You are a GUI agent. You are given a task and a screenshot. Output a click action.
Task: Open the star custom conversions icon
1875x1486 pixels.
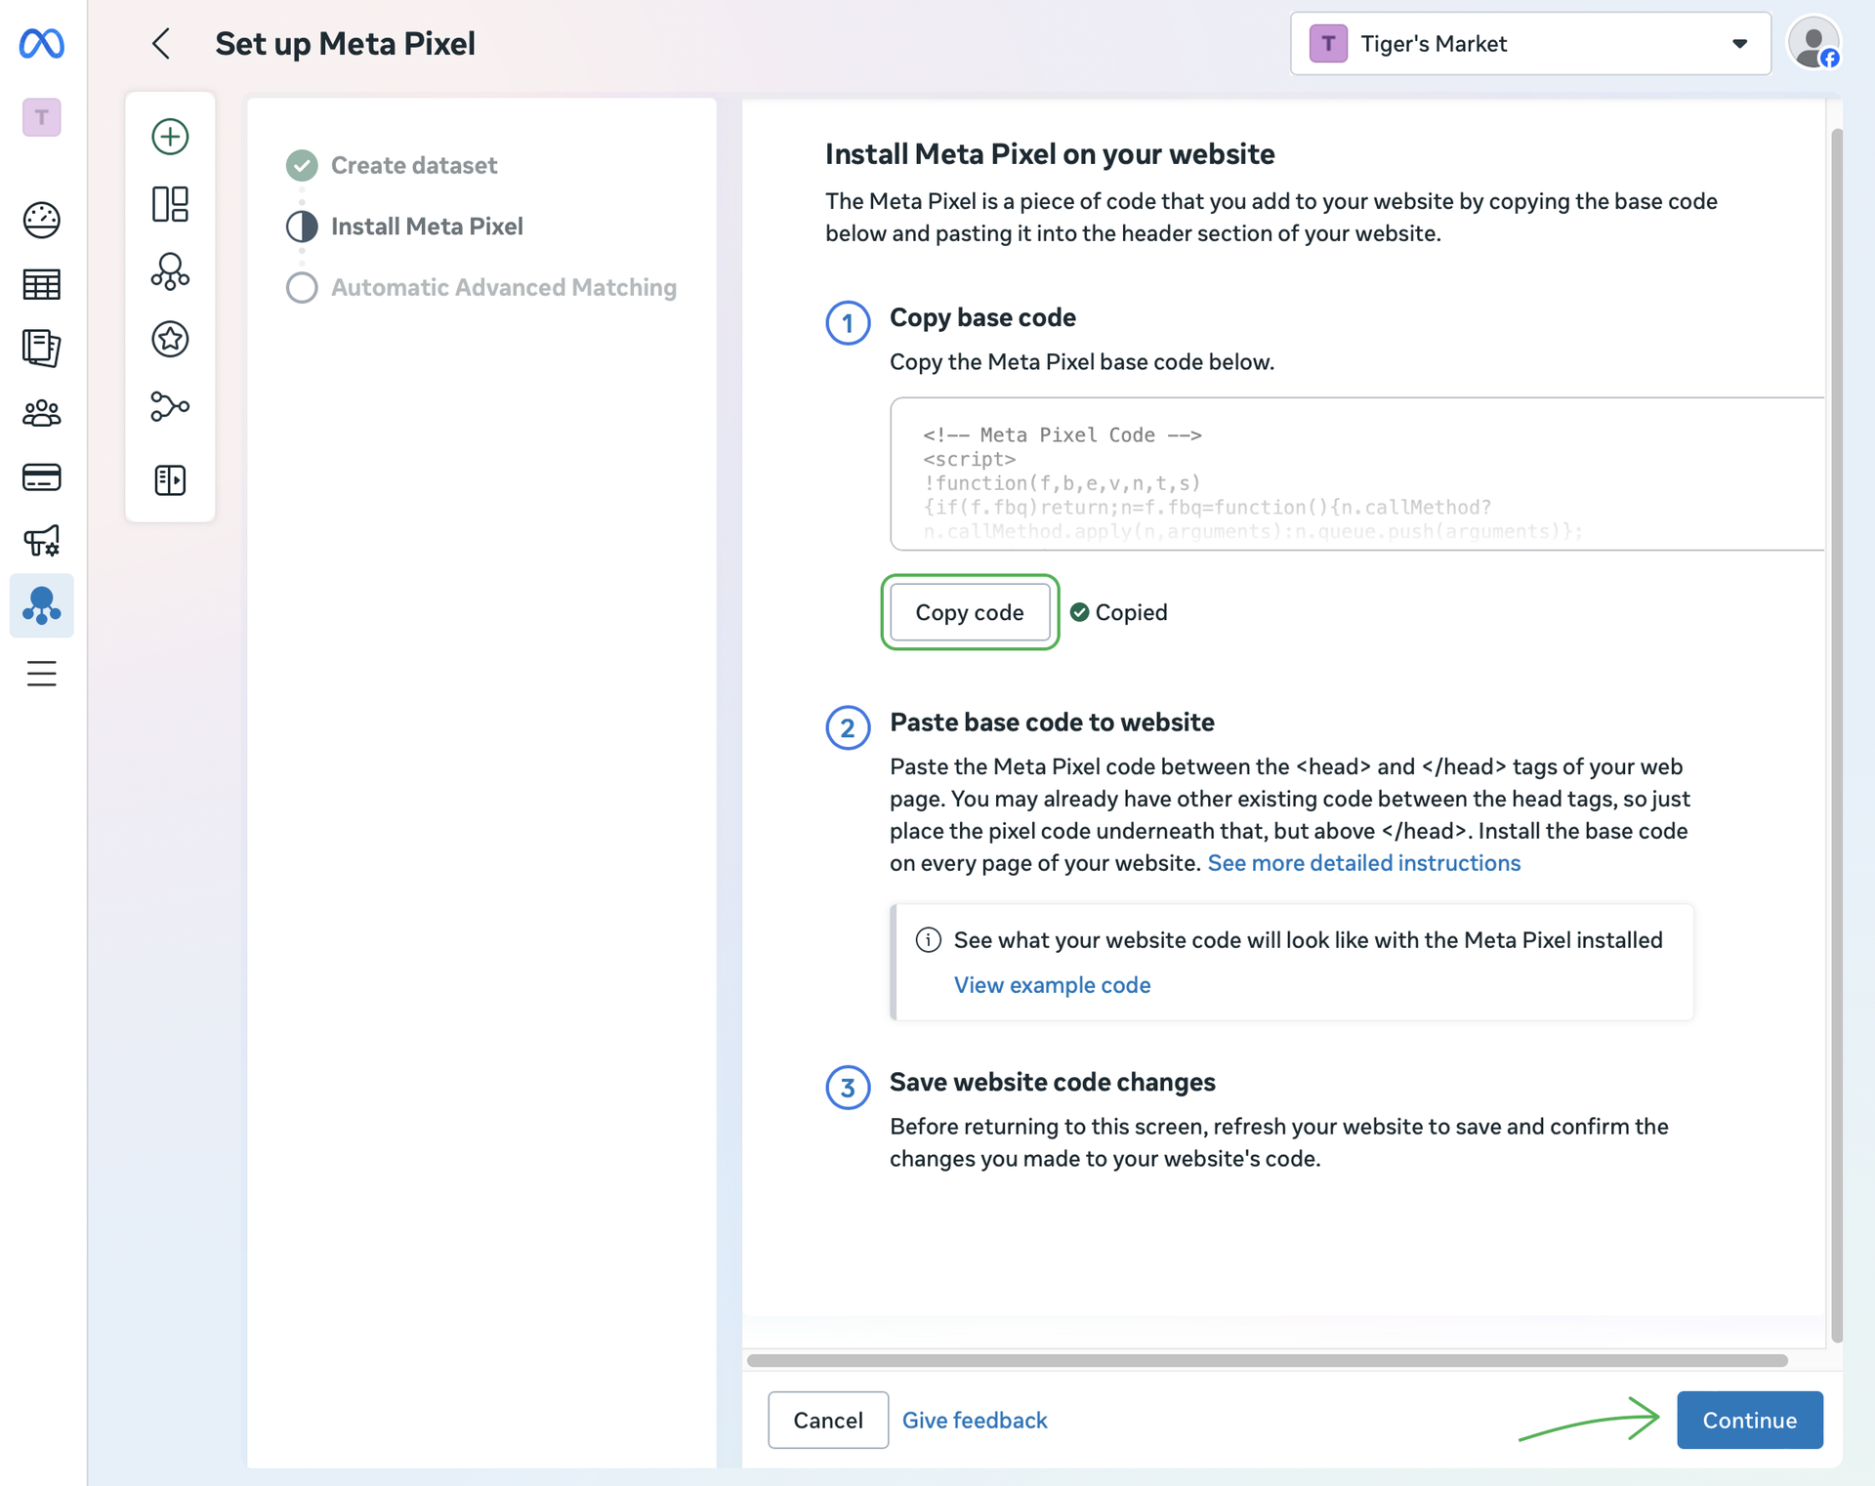click(x=170, y=339)
